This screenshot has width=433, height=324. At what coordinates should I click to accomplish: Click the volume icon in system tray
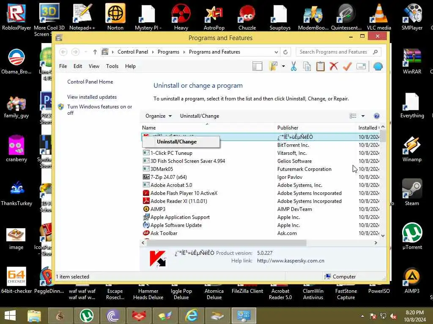393,316
